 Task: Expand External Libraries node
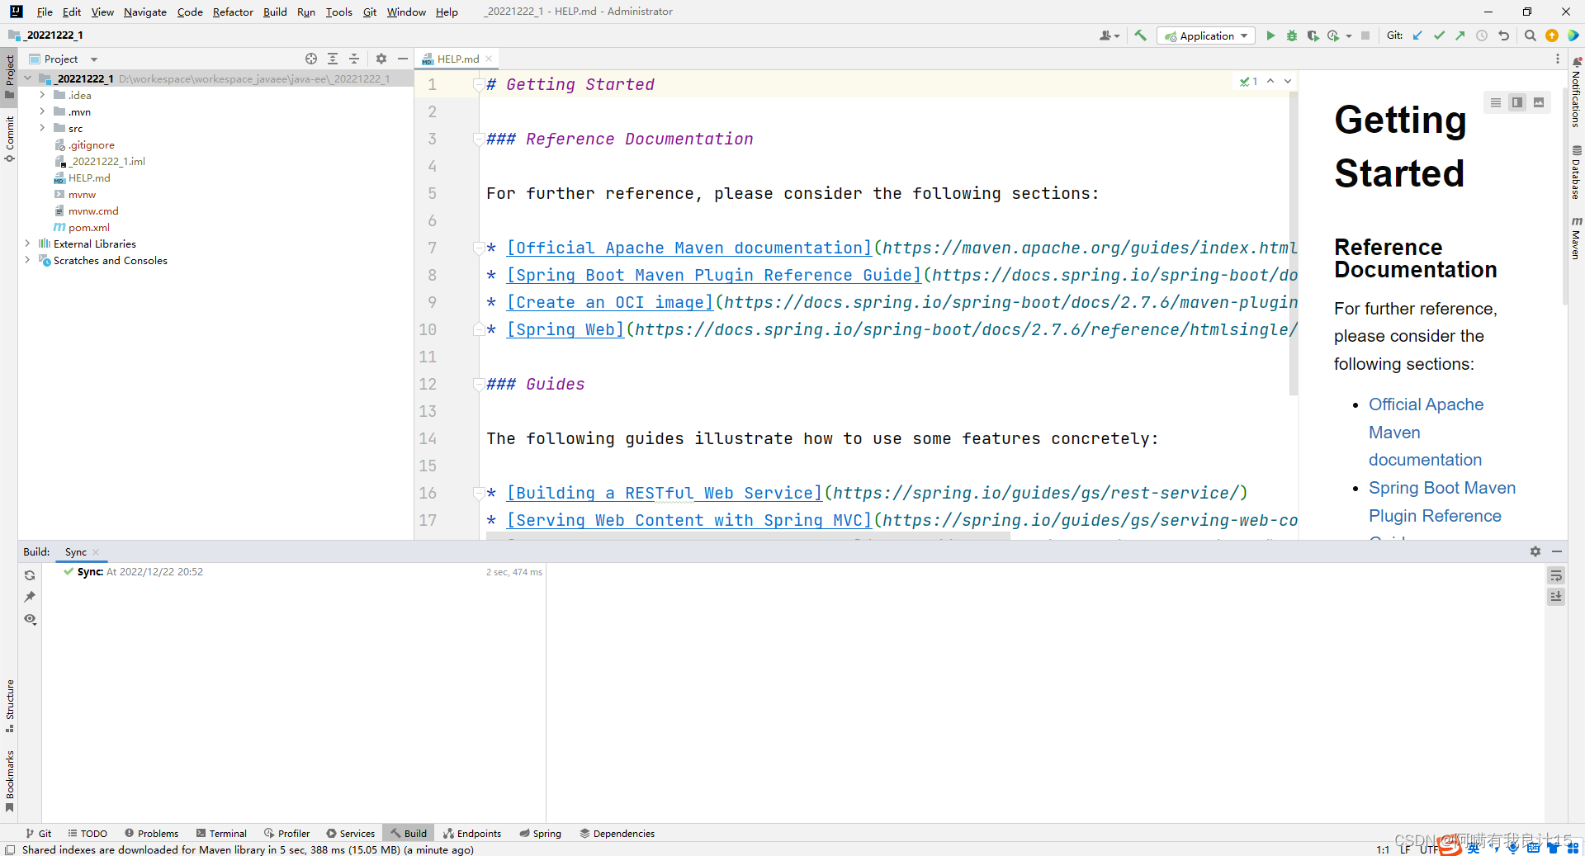pos(27,244)
